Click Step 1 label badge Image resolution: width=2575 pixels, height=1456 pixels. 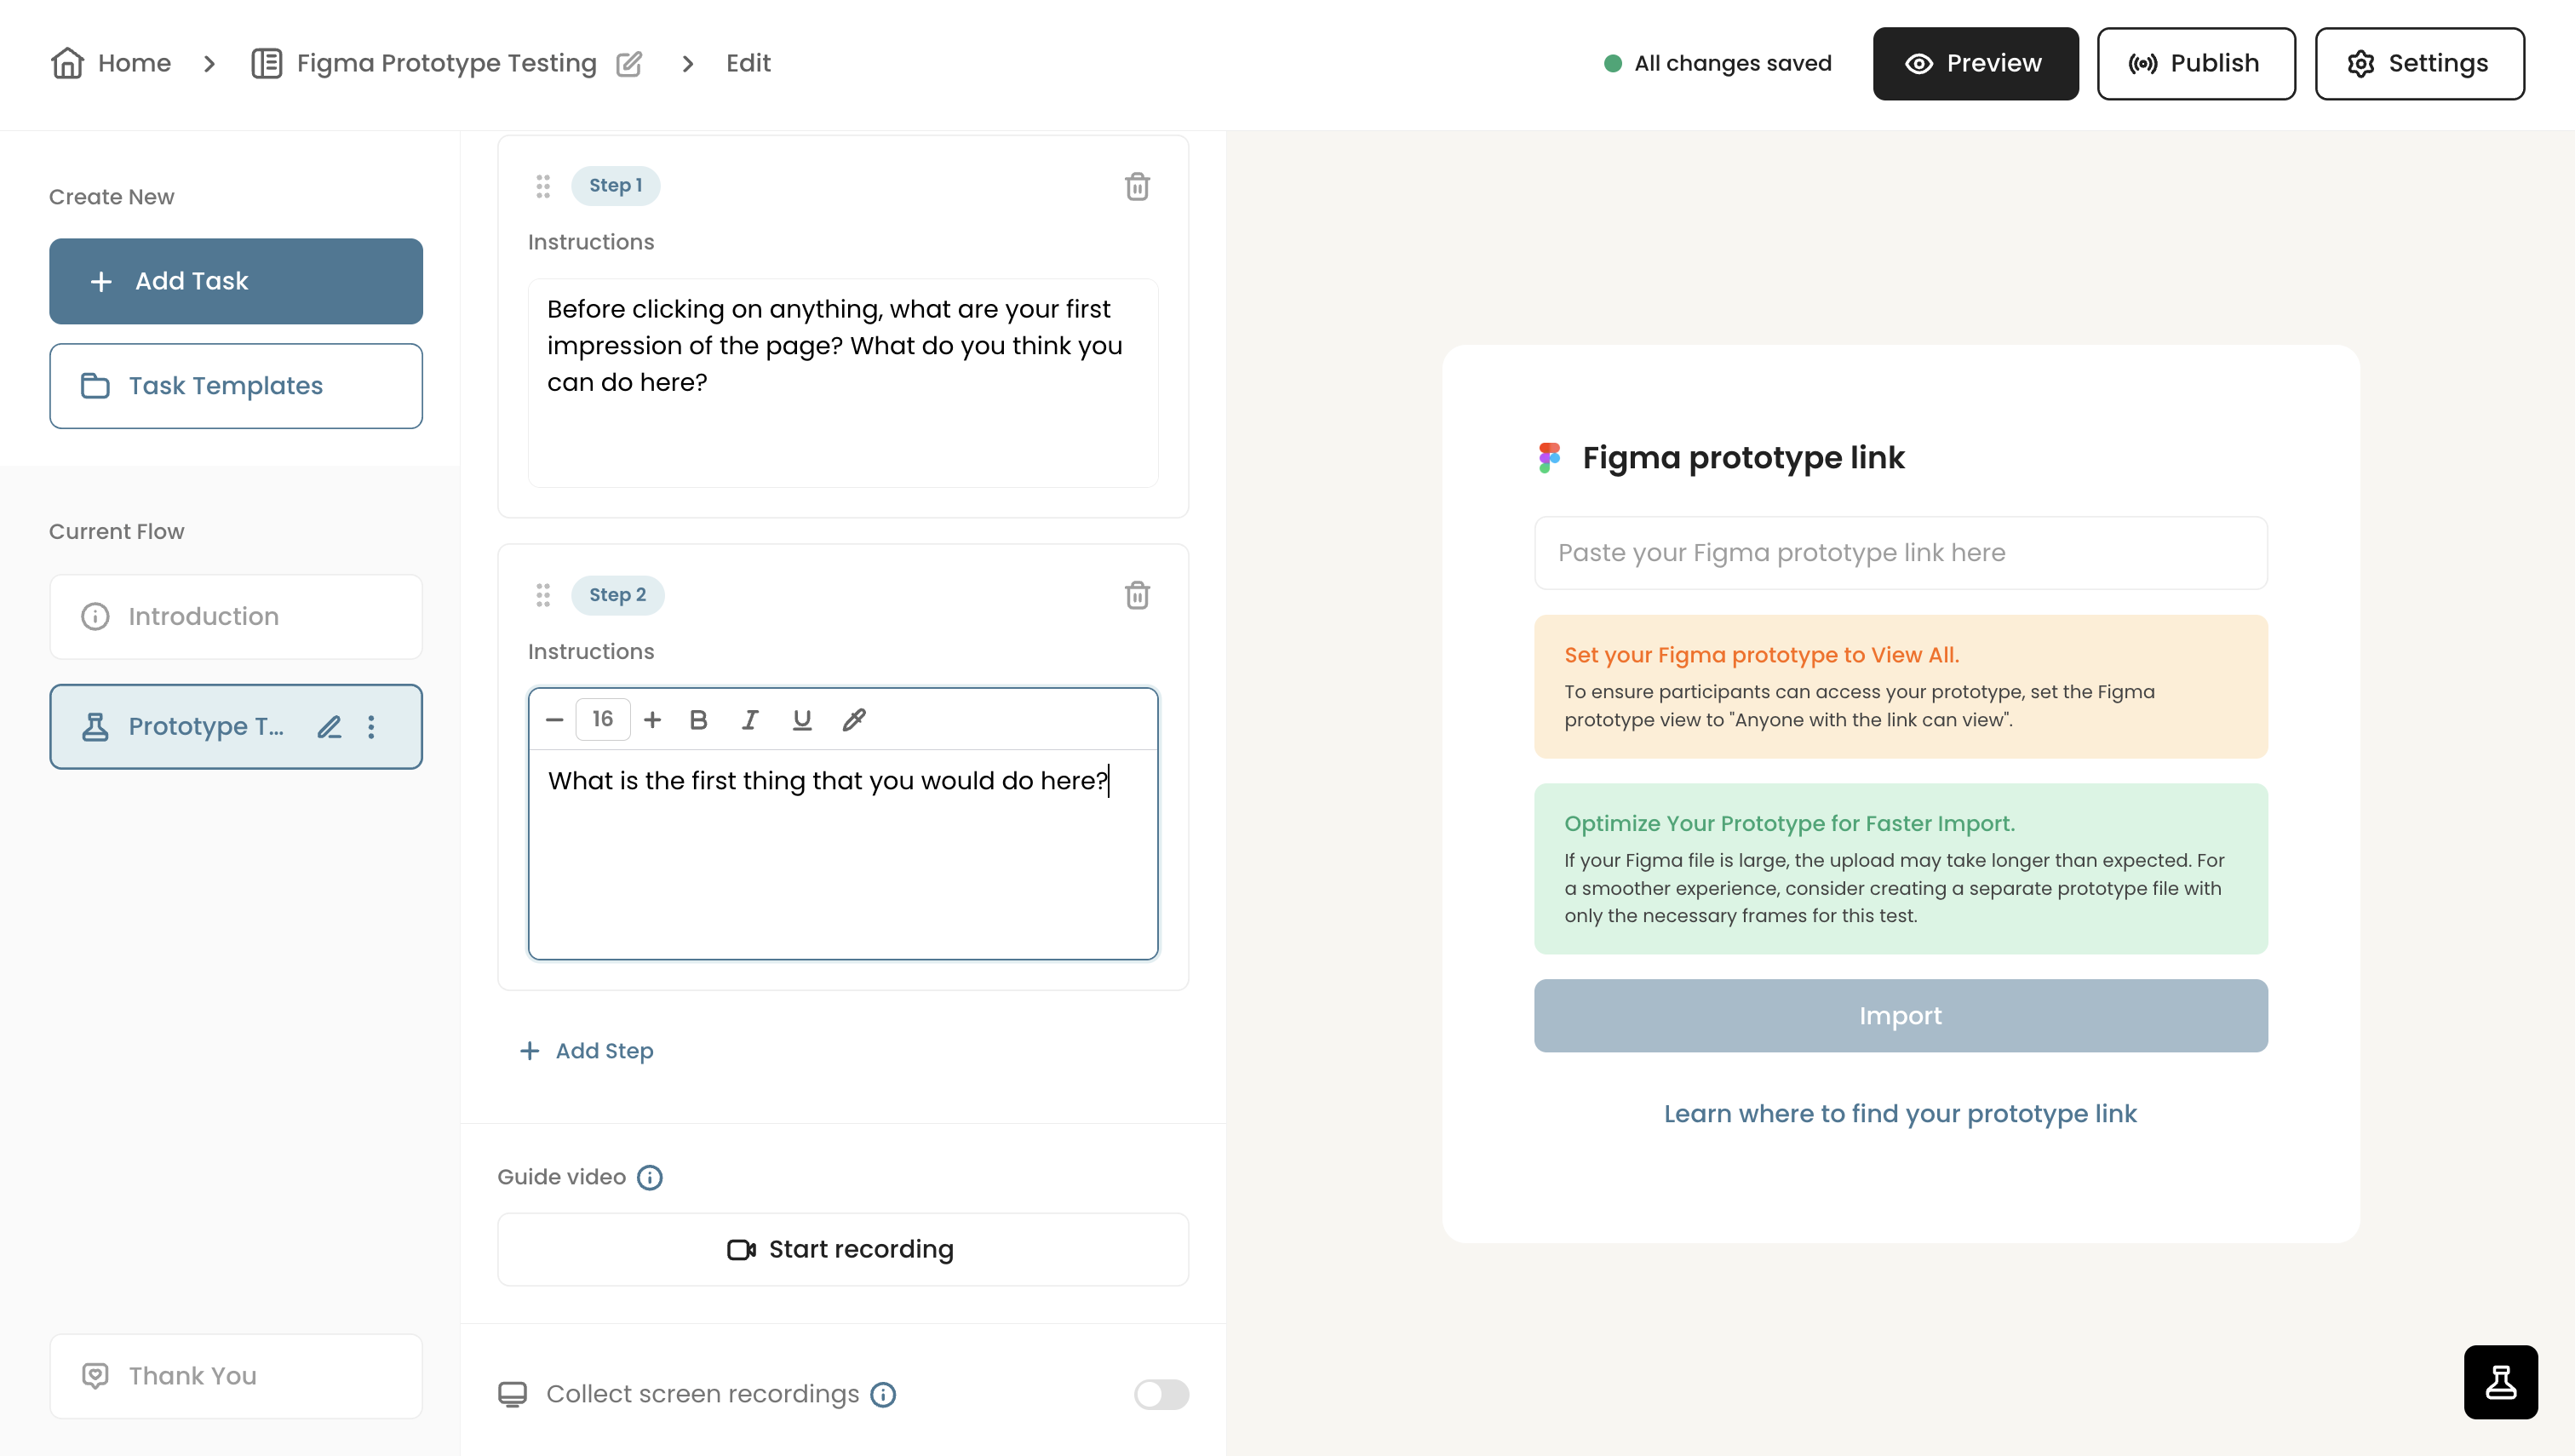pos(616,186)
